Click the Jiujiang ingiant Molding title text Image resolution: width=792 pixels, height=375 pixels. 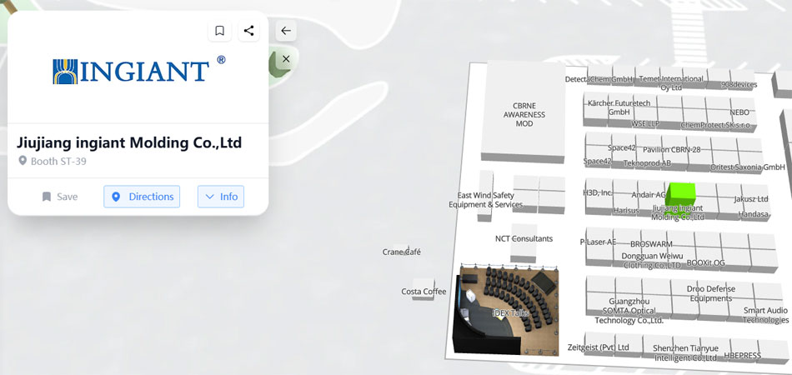tap(129, 142)
